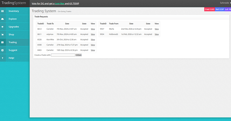The image size is (231, 121).
Task: View trade 8611 with eripmav
Action: (93, 34)
